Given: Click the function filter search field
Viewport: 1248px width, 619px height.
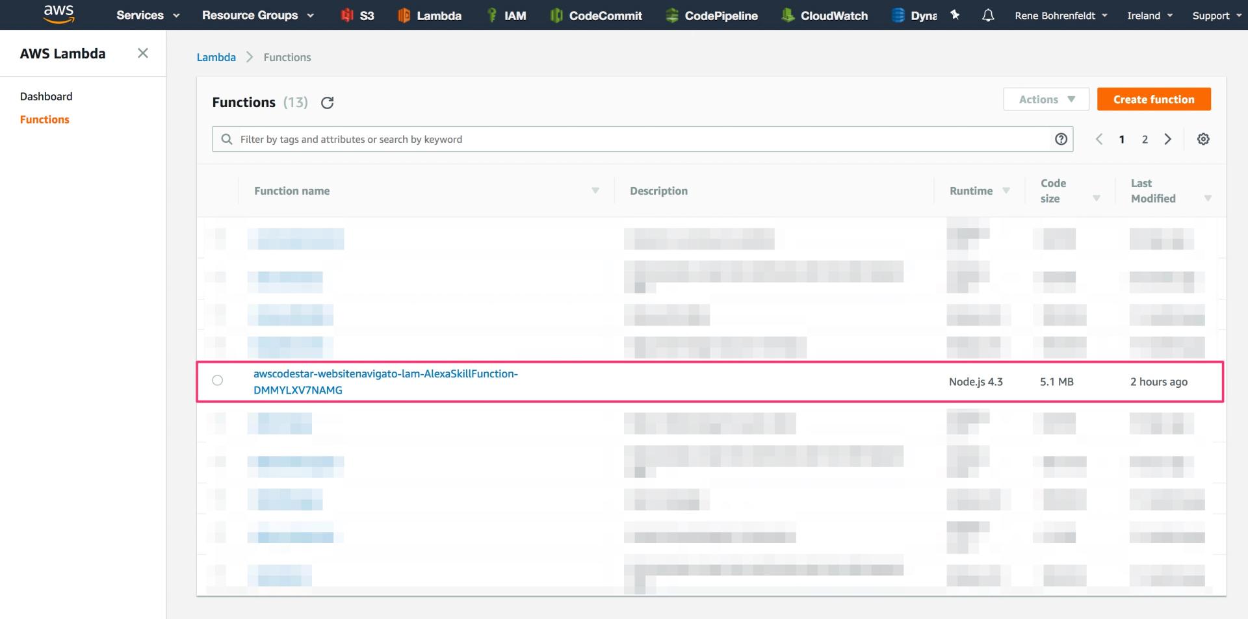Looking at the screenshot, I should pos(640,139).
